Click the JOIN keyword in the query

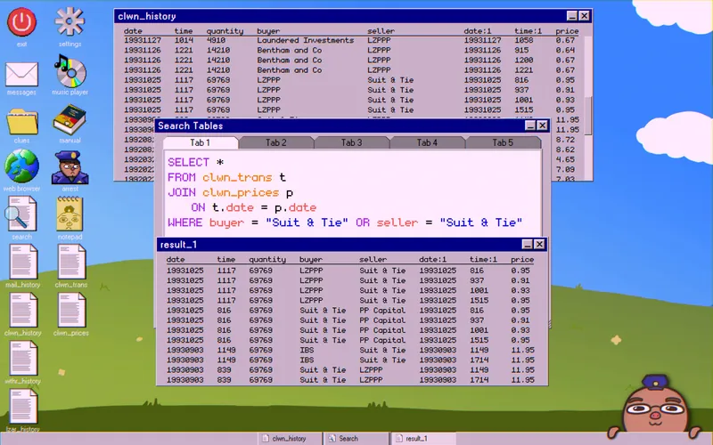pos(182,192)
